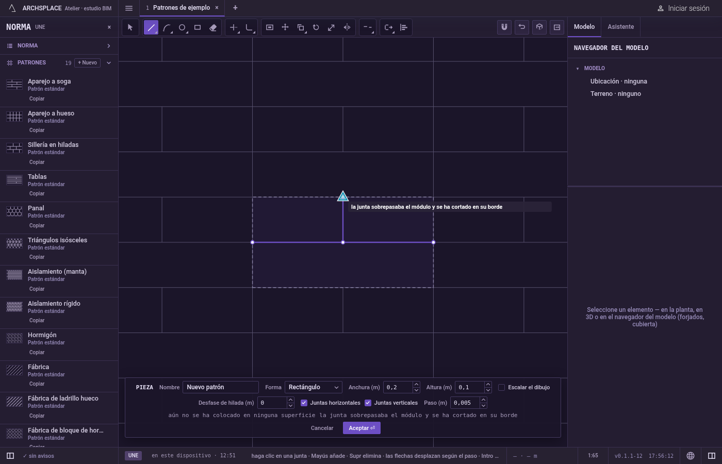Pick the rectangle tool
Screen dimensions: 722x464
click(198, 27)
